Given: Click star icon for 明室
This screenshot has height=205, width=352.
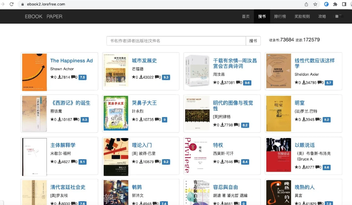Looking at the screenshot, I should 296,119.
